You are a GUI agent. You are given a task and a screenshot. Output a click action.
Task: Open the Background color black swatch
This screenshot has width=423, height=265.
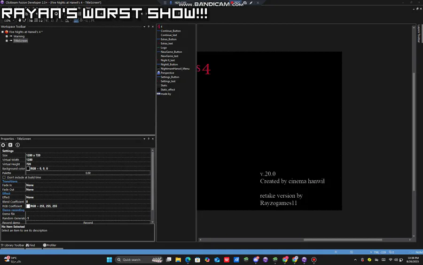(28, 169)
